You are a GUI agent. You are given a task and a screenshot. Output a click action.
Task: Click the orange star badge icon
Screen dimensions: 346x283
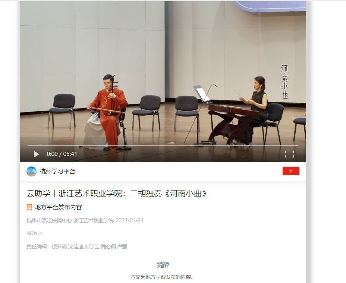29,207
